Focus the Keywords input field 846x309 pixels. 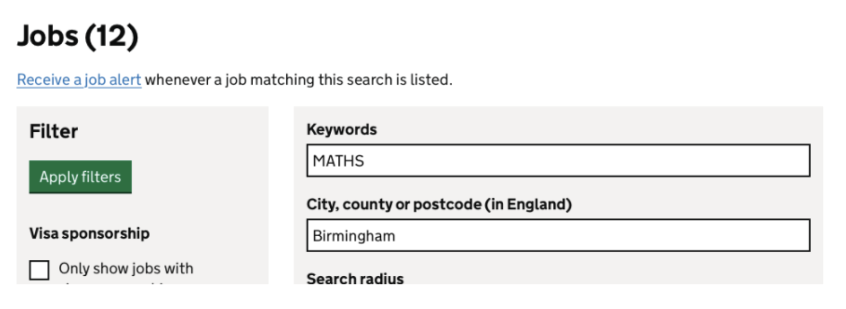(x=558, y=161)
